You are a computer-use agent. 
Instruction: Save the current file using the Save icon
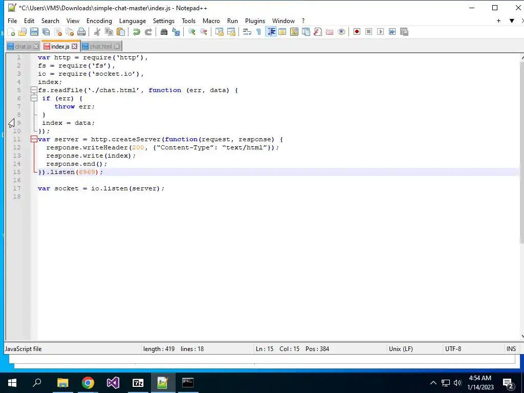point(34,32)
